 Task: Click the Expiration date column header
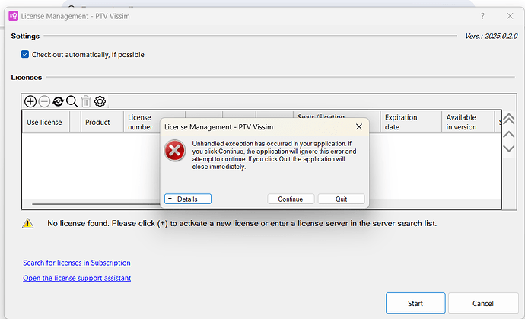point(411,122)
